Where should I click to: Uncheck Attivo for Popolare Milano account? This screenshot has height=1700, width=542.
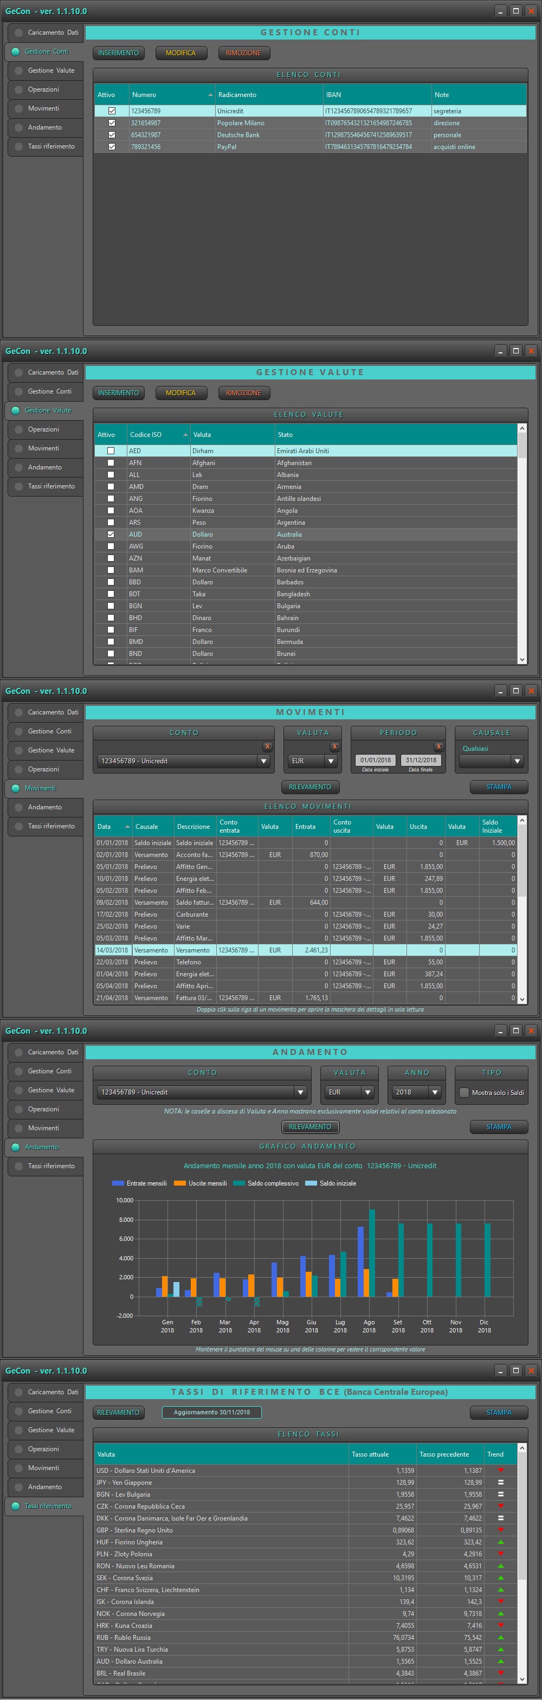[112, 123]
